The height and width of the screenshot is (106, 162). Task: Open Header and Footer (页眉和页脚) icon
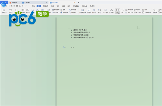pyautogui.click(x=83, y=11)
